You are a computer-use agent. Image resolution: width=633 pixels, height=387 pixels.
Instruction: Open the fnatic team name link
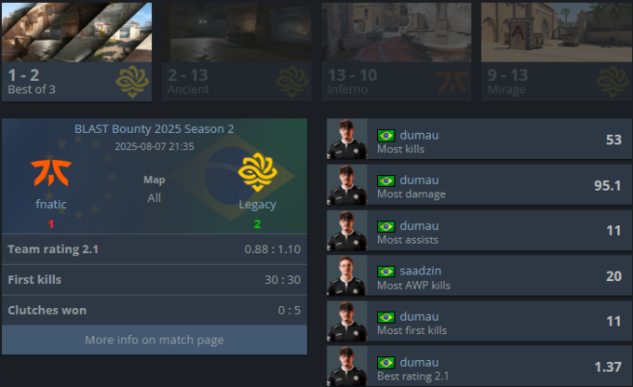point(51,204)
